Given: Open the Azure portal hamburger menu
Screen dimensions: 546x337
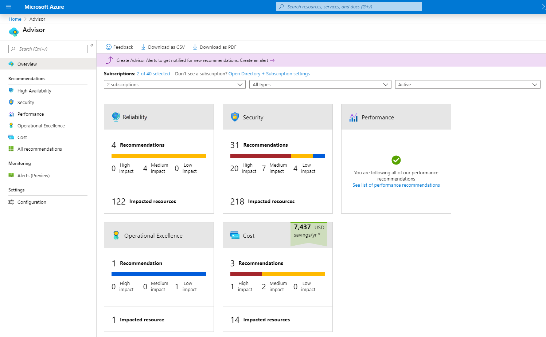Looking at the screenshot, I should pos(8,6).
